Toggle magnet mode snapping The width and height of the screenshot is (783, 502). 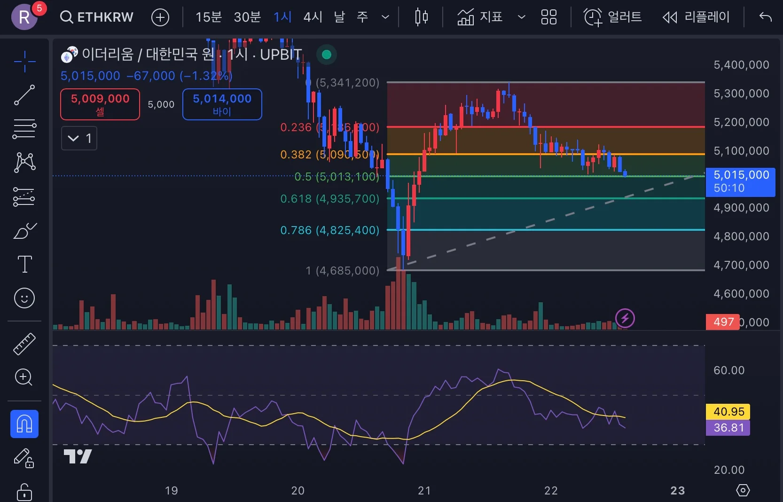pos(24,424)
